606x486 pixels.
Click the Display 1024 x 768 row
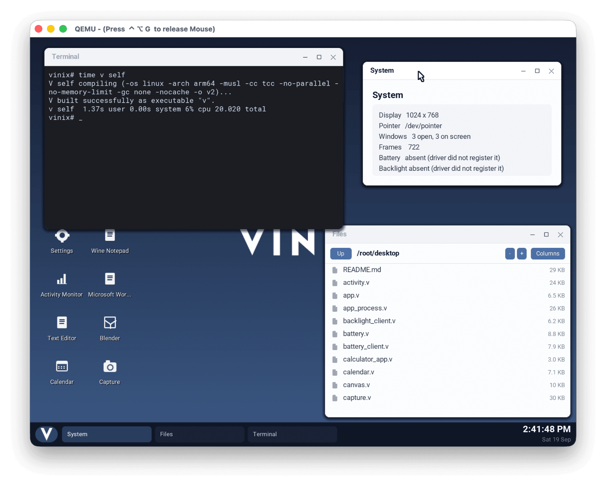pyautogui.click(x=409, y=115)
